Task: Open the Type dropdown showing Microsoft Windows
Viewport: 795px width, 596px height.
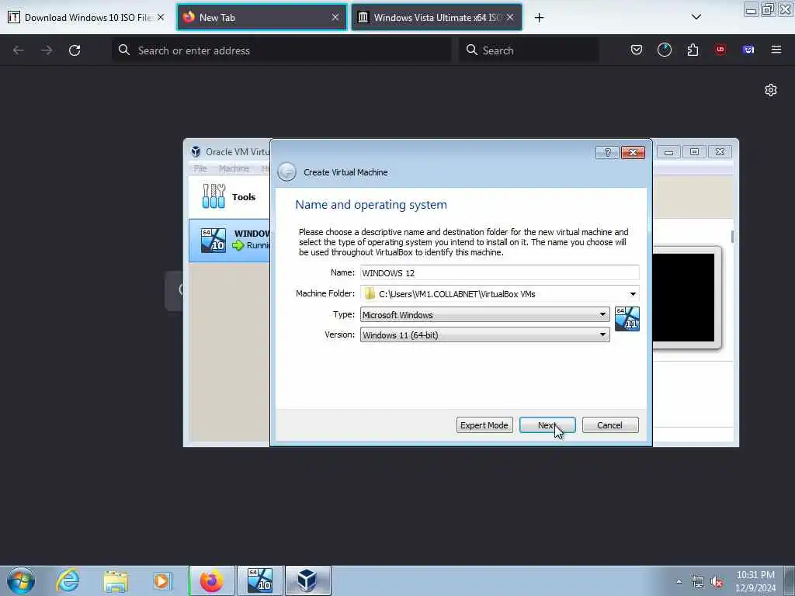Action: pos(484,315)
